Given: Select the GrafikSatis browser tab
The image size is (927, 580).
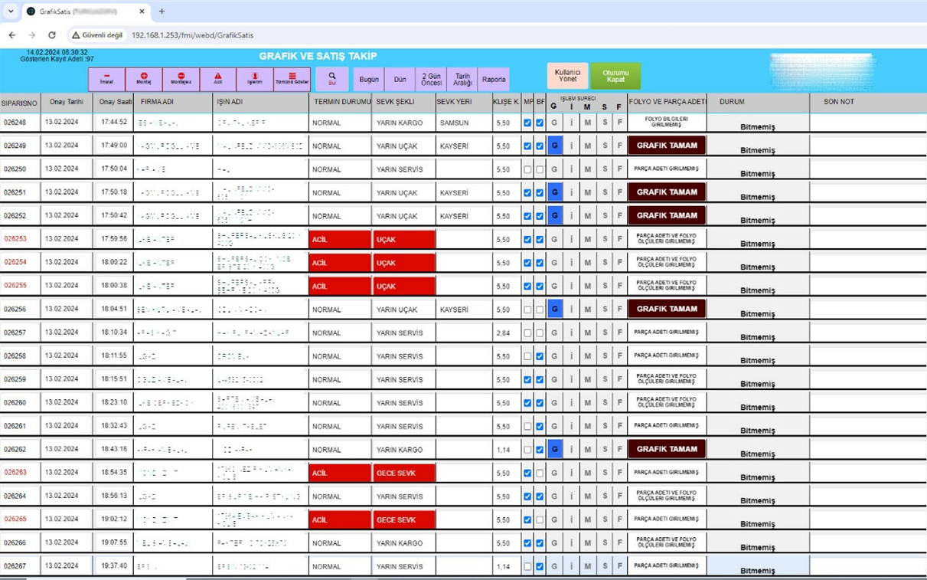Looking at the screenshot, I should click(80, 11).
